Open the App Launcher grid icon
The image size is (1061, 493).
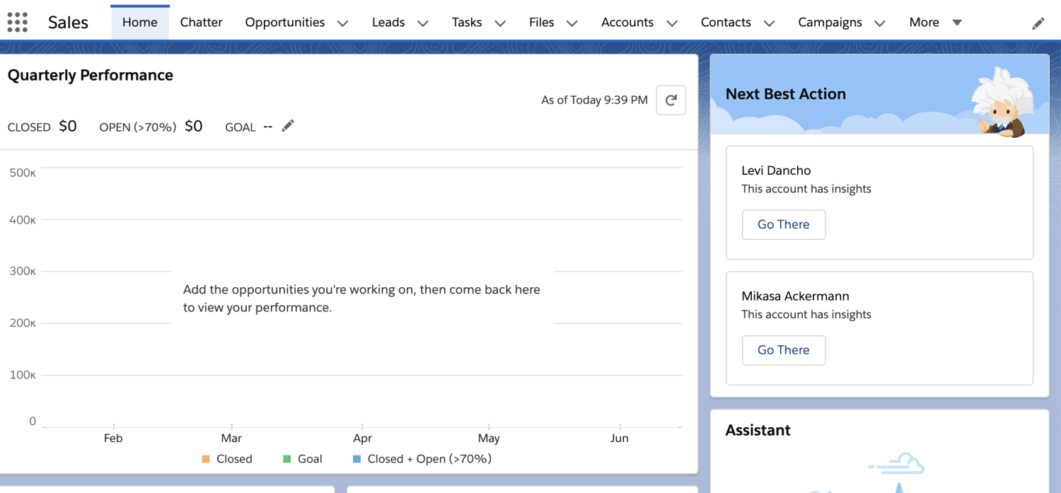pos(17,22)
